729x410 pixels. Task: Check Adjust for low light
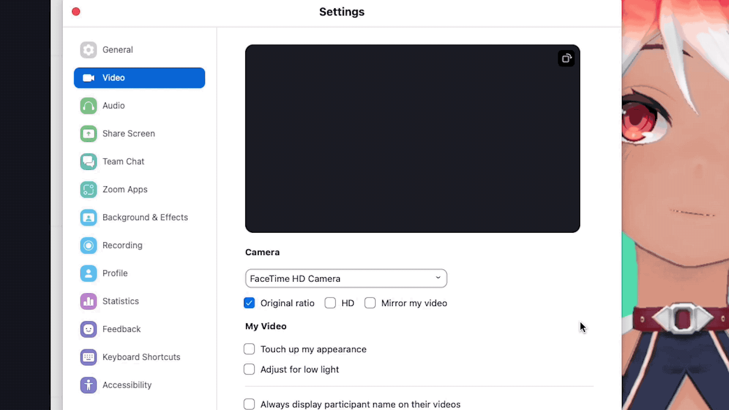[x=249, y=369]
